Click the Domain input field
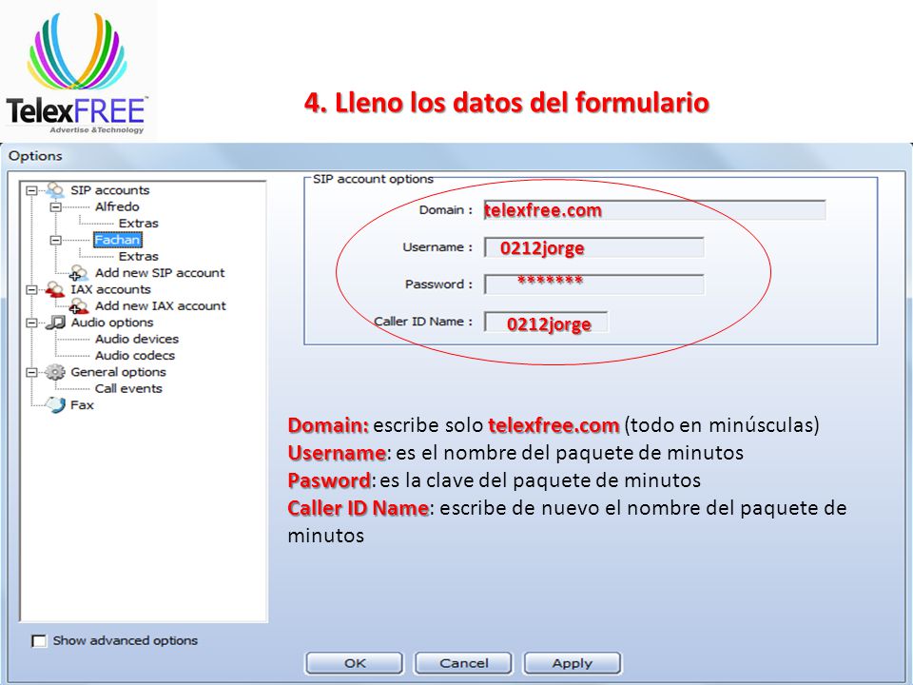 tap(654, 210)
